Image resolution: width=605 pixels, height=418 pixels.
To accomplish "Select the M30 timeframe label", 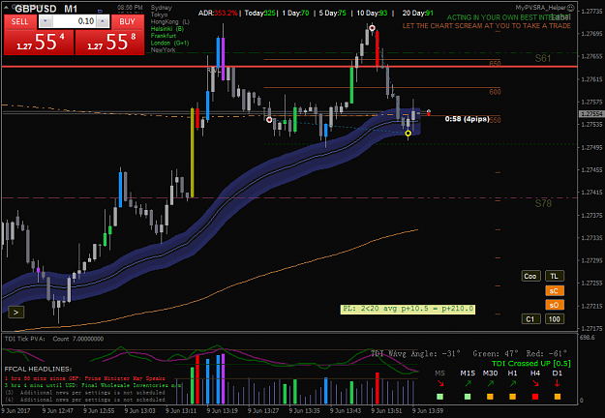I will [x=490, y=373].
